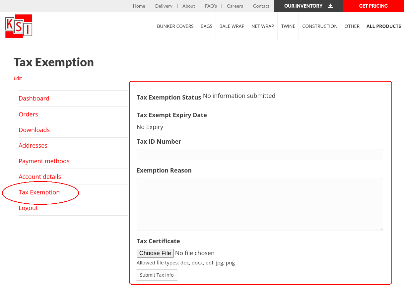Viewport: 404px width, 286px height.
Task: Submit the form with Submit Tax Info
Action: (x=157, y=275)
